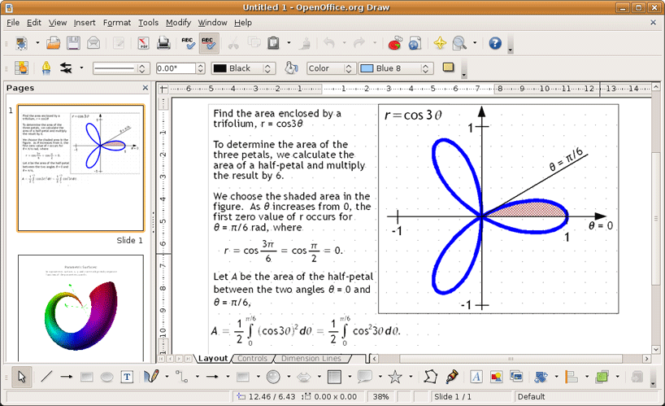
Task: Toggle AutoSpellcheck button
Action: (209, 43)
